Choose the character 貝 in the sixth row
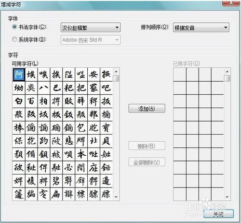The image size is (241, 223). tap(106, 141)
